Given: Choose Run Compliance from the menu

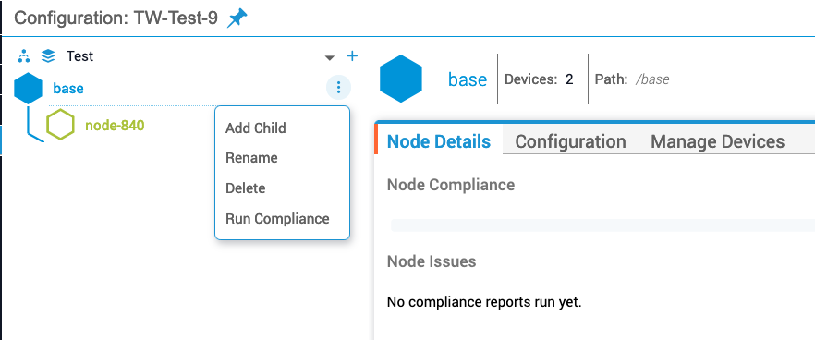Looking at the screenshot, I should (x=277, y=219).
